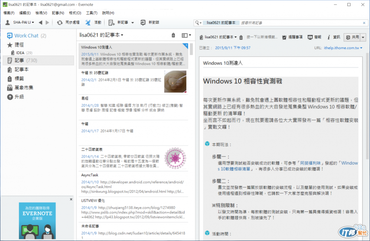
Task: Open Work Chat in sidebar
Action: pos(26,36)
